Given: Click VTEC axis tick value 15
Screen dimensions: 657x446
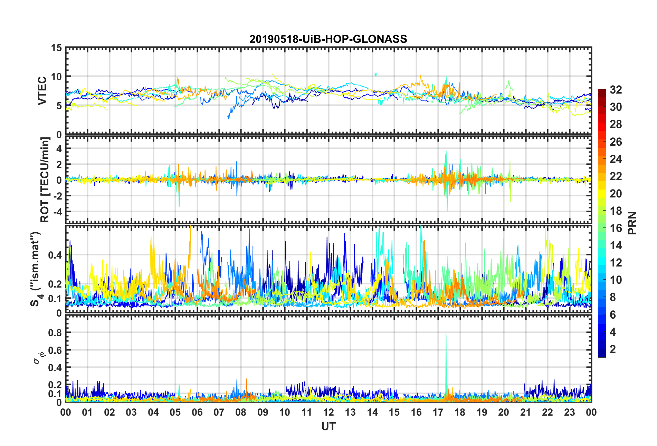Looking at the screenshot, I should [x=56, y=48].
